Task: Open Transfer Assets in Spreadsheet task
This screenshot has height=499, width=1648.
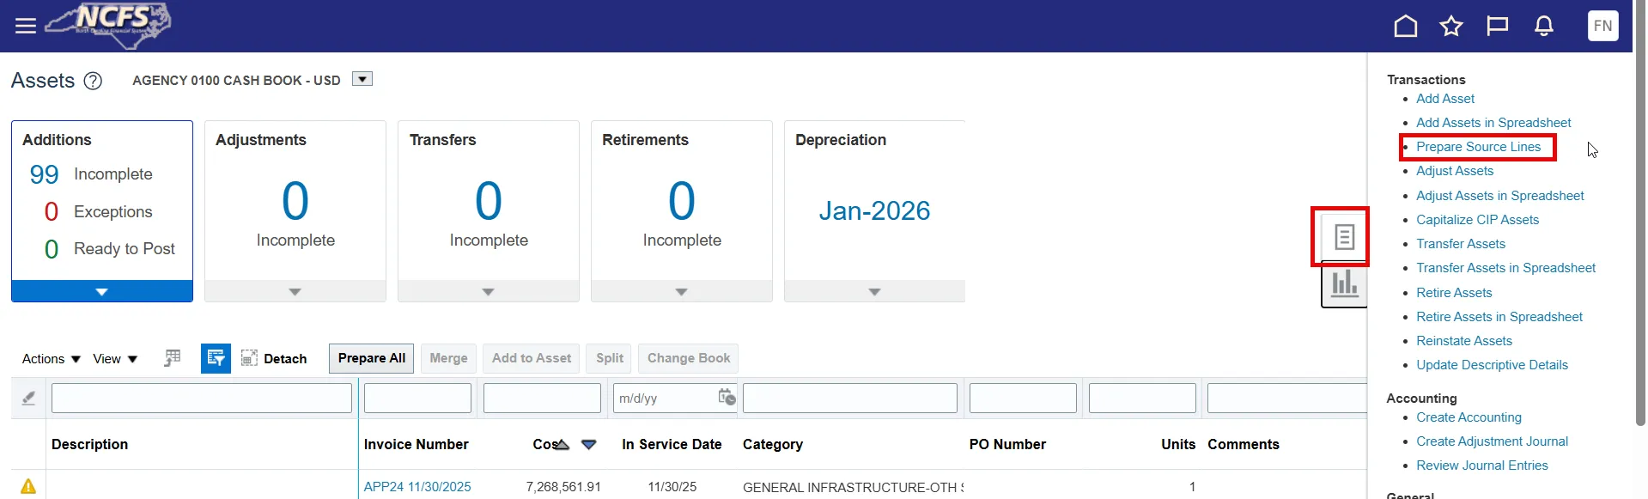Action: tap(1505, 268)
